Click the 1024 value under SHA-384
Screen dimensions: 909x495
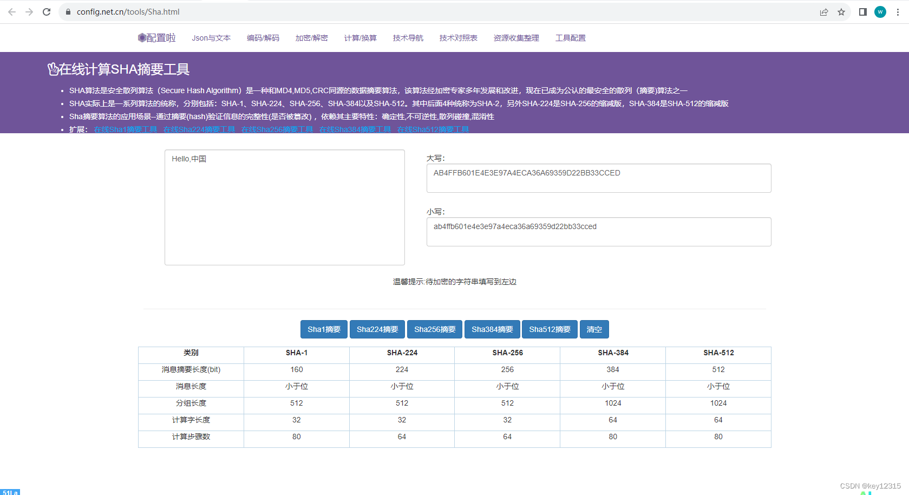(x=613, y=403)
